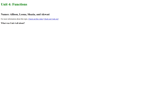Screen dimensions: 141x105
Task: Click the small dot below the green title
Action: click(1, 10)
